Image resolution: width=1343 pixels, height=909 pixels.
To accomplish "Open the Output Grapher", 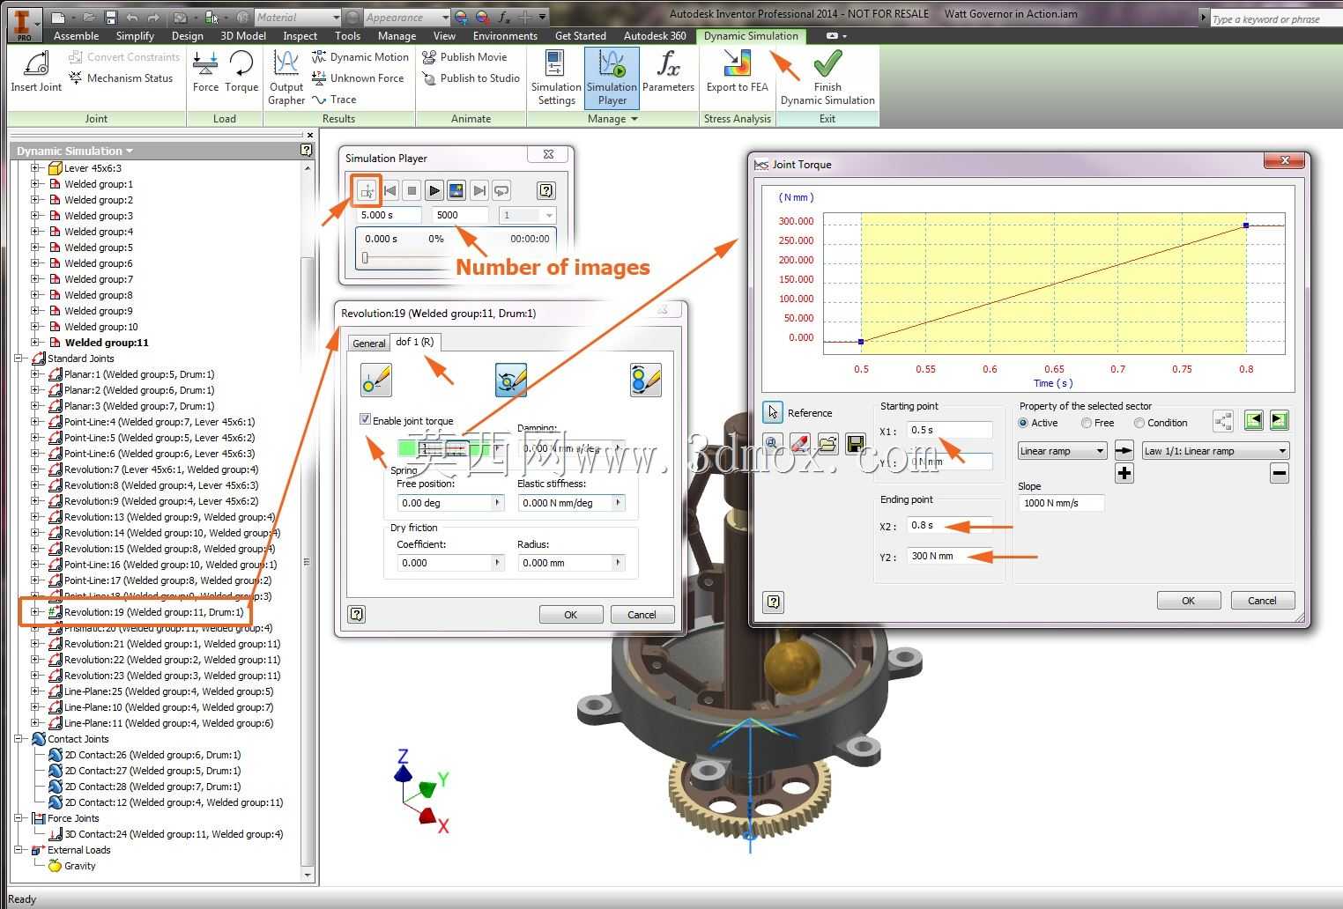I will pyautogui.click(x=286, y=78).
